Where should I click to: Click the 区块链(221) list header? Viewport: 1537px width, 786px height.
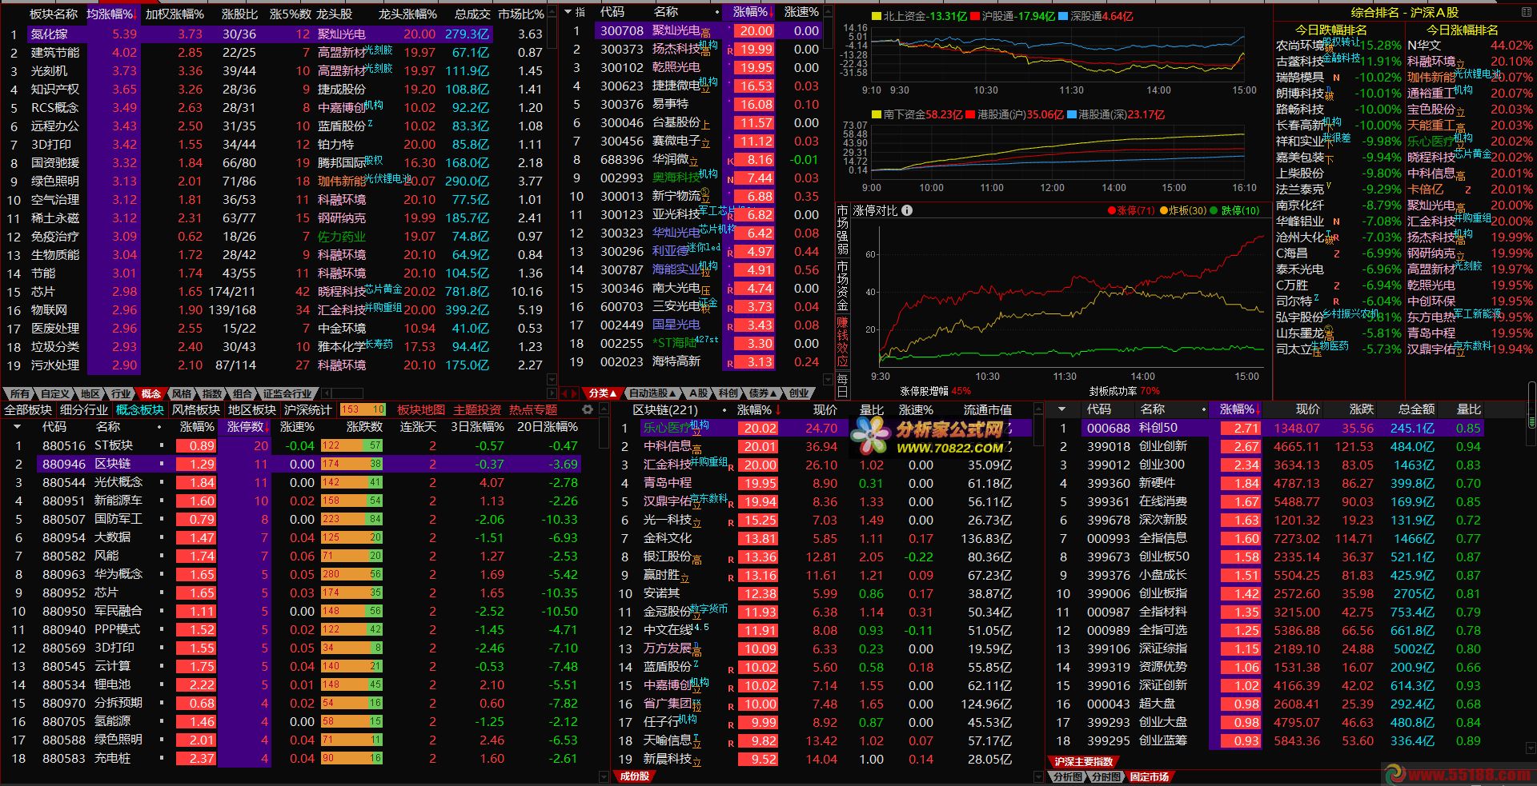(665, 409)
